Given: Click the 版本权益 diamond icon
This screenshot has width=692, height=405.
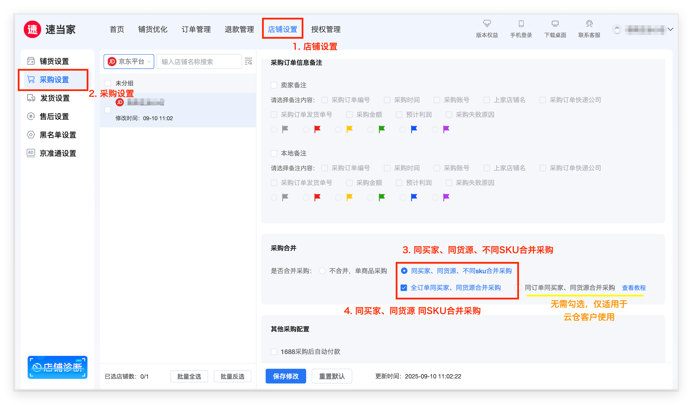Looking at the screenshot, I should (487, 24).
